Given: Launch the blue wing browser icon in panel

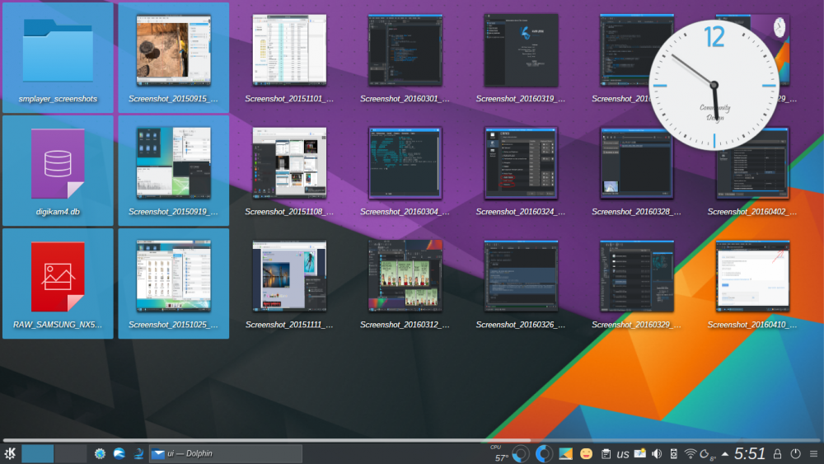Looking at the screenshot, I should pos(119,453).
